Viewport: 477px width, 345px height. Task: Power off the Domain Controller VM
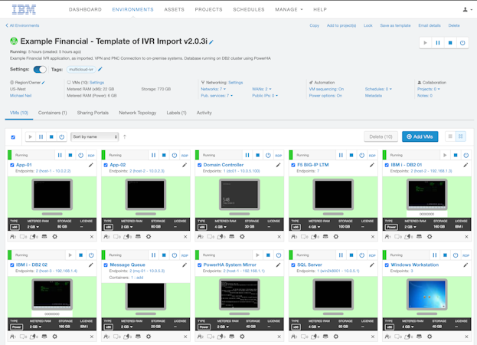click(x=268, y=156)
